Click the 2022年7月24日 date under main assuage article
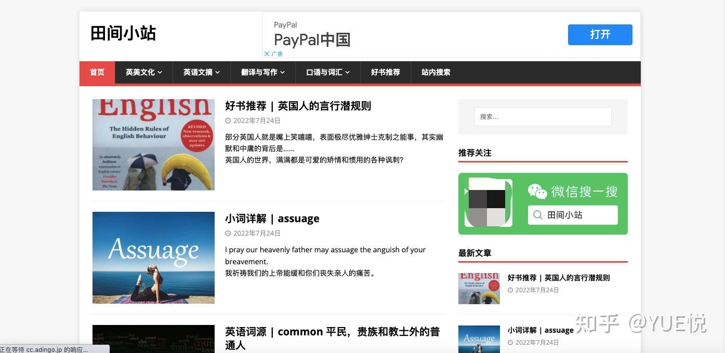The height and width of the screenshot is (353, 725). point(257,234)
